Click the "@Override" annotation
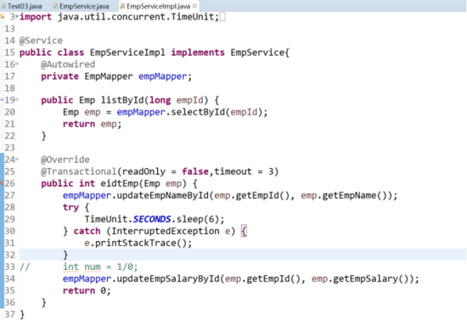Screen dimensions: 467x320 [x=65, y=160]
